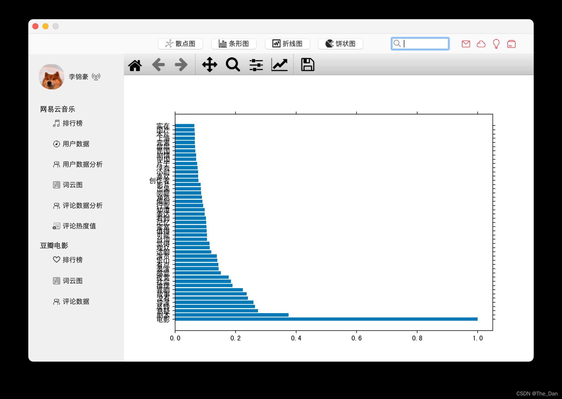
Task: Click the comment icon beside 评论热度值
Action: [56, 226]
